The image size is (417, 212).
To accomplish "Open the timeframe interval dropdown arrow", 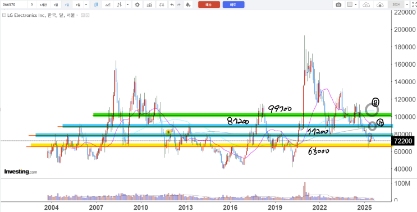I will 86,4.
